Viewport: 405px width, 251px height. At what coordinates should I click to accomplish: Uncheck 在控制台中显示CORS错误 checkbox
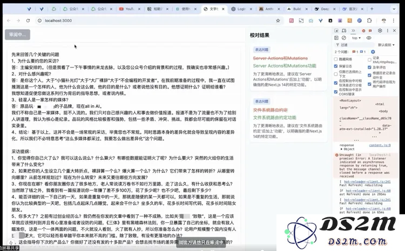pyautogui.click(x=336, y=92)
